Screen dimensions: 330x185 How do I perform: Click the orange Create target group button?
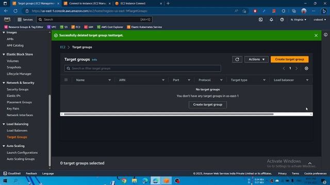290,60
